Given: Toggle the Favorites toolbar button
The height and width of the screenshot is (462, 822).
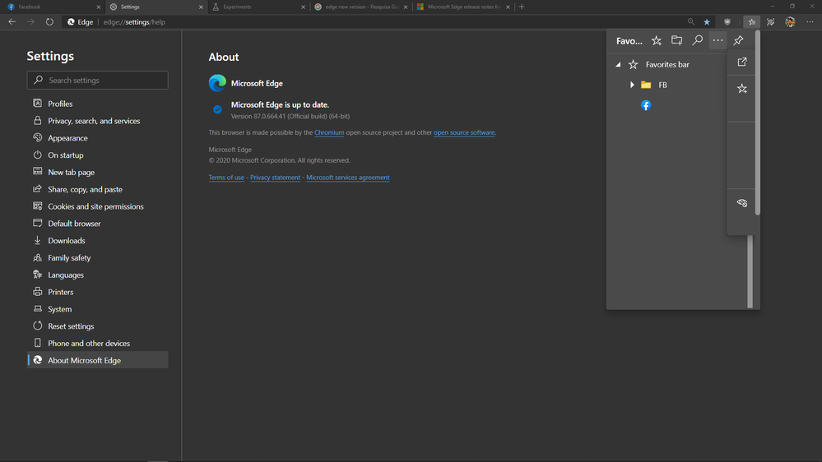Looking at the screenshot, I should [752, 22].
